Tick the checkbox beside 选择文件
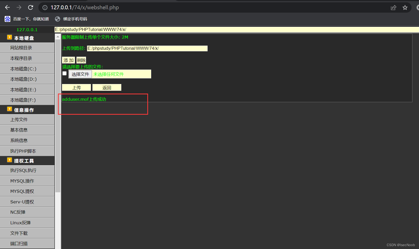419x249 pixels. pyautogui.click(x=65, y=73)
